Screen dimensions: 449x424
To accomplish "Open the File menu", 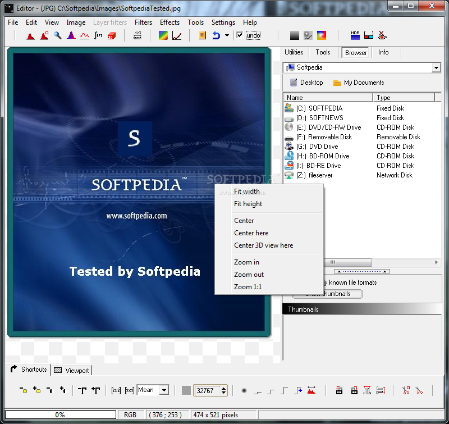I will pyautogui.click(x=13, y=22).
